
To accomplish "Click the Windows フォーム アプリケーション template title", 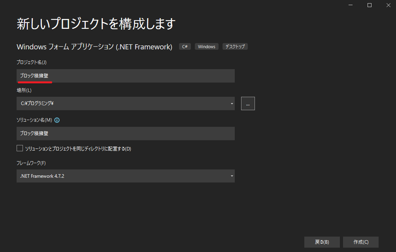I will pos(94,47).
